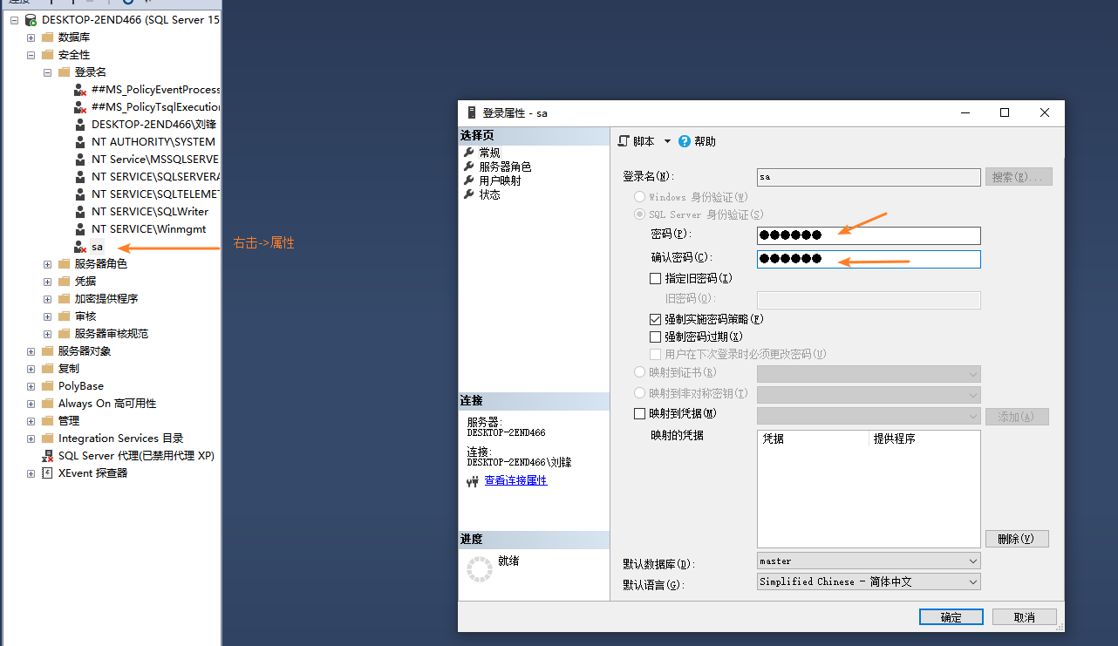This screenshot has width=1118, height=646.
Task: Open the 脚本 dropdown arrow
Action: pyautogui.click(x=666, y=140)
